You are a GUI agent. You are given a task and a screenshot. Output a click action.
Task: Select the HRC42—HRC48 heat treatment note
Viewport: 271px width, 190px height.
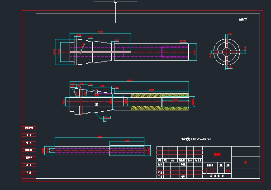[x=196, y=139]
